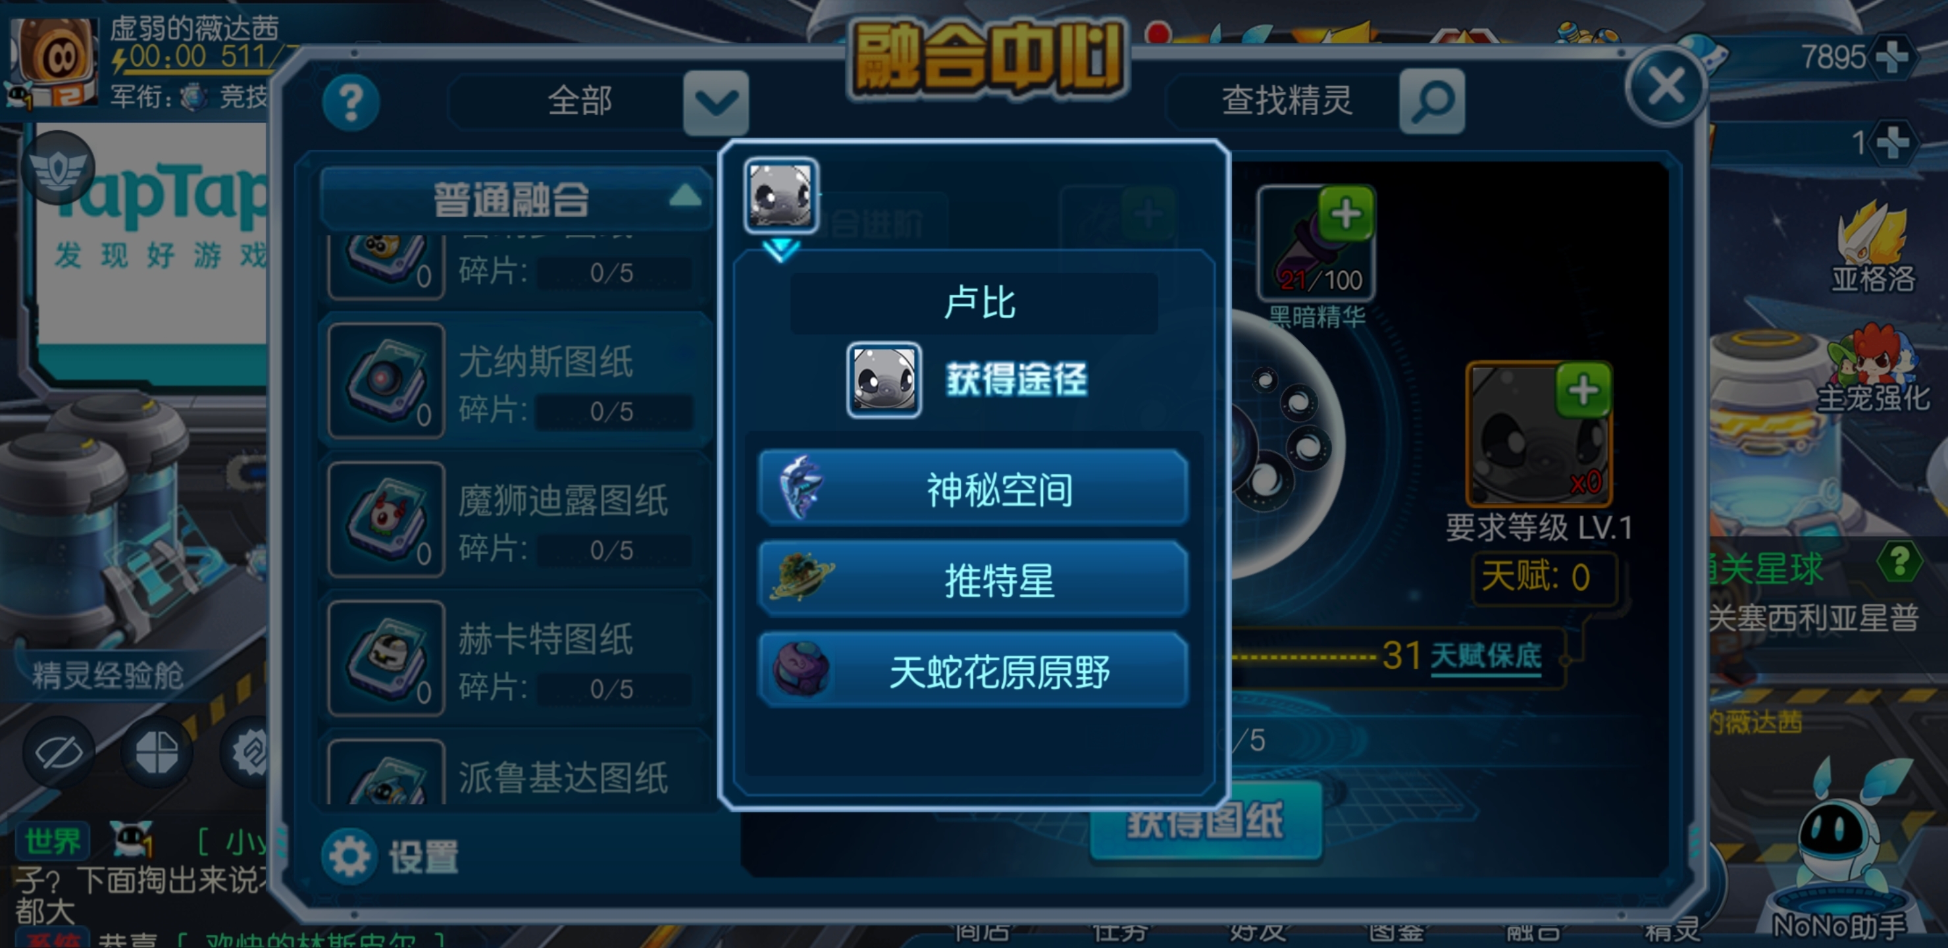Click the 查找精灵 search field
Image resolution: width=1948 pixels, height=948 pixels.
tap(1285, 101)
